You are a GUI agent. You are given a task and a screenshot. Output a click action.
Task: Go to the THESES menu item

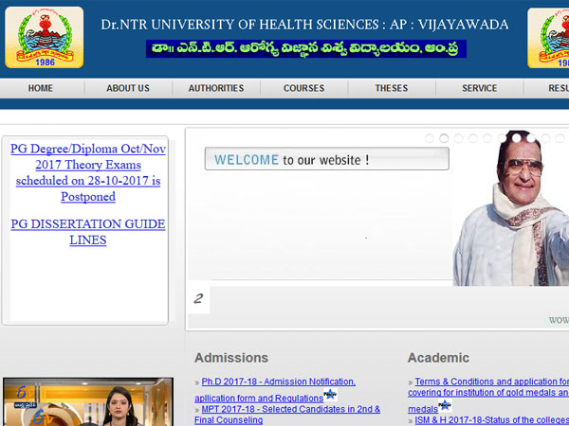(x=391, y=88)
